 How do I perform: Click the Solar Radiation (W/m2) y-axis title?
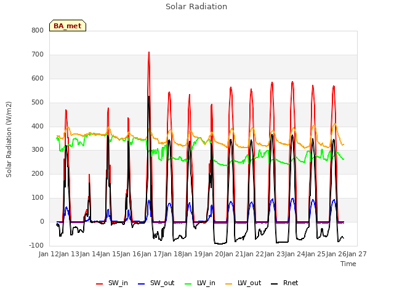[x=9, y=140]
